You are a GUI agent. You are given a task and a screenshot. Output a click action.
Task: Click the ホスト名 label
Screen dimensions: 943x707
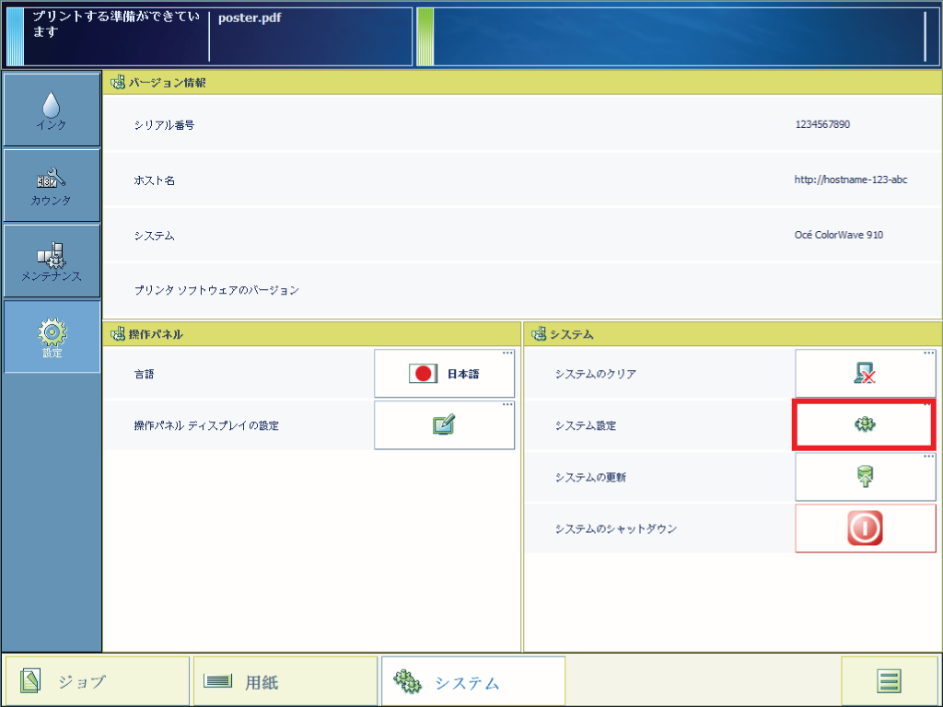coord(154,180)
